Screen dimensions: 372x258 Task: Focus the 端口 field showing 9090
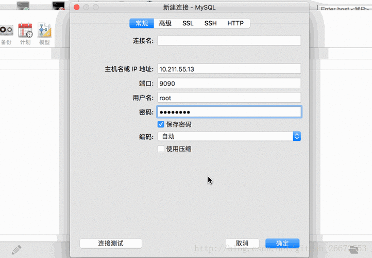click(x=229, y=84)
